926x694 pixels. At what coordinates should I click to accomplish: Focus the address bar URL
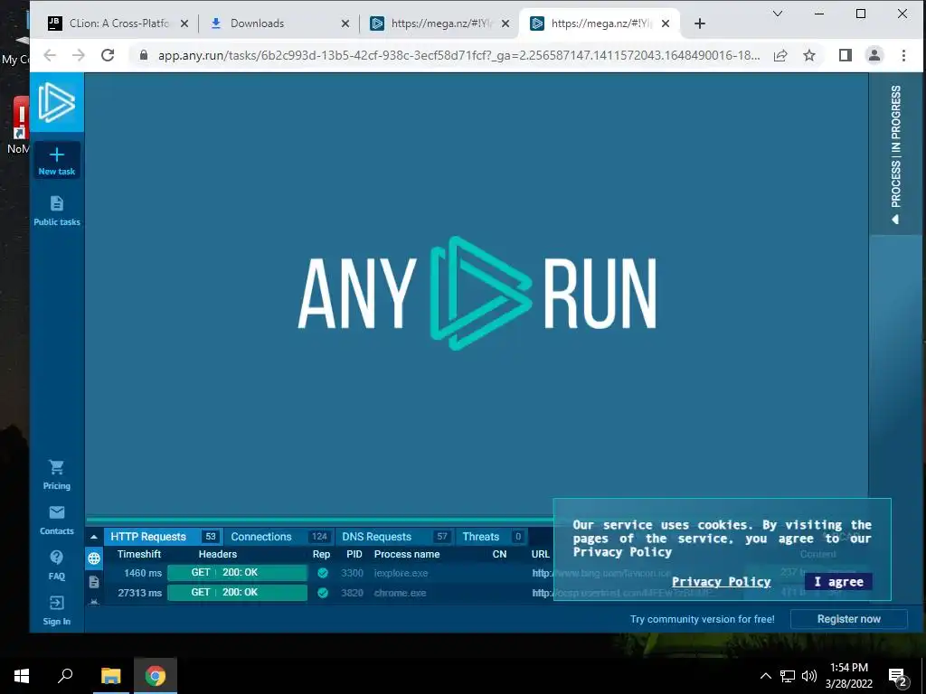point(458,55)
